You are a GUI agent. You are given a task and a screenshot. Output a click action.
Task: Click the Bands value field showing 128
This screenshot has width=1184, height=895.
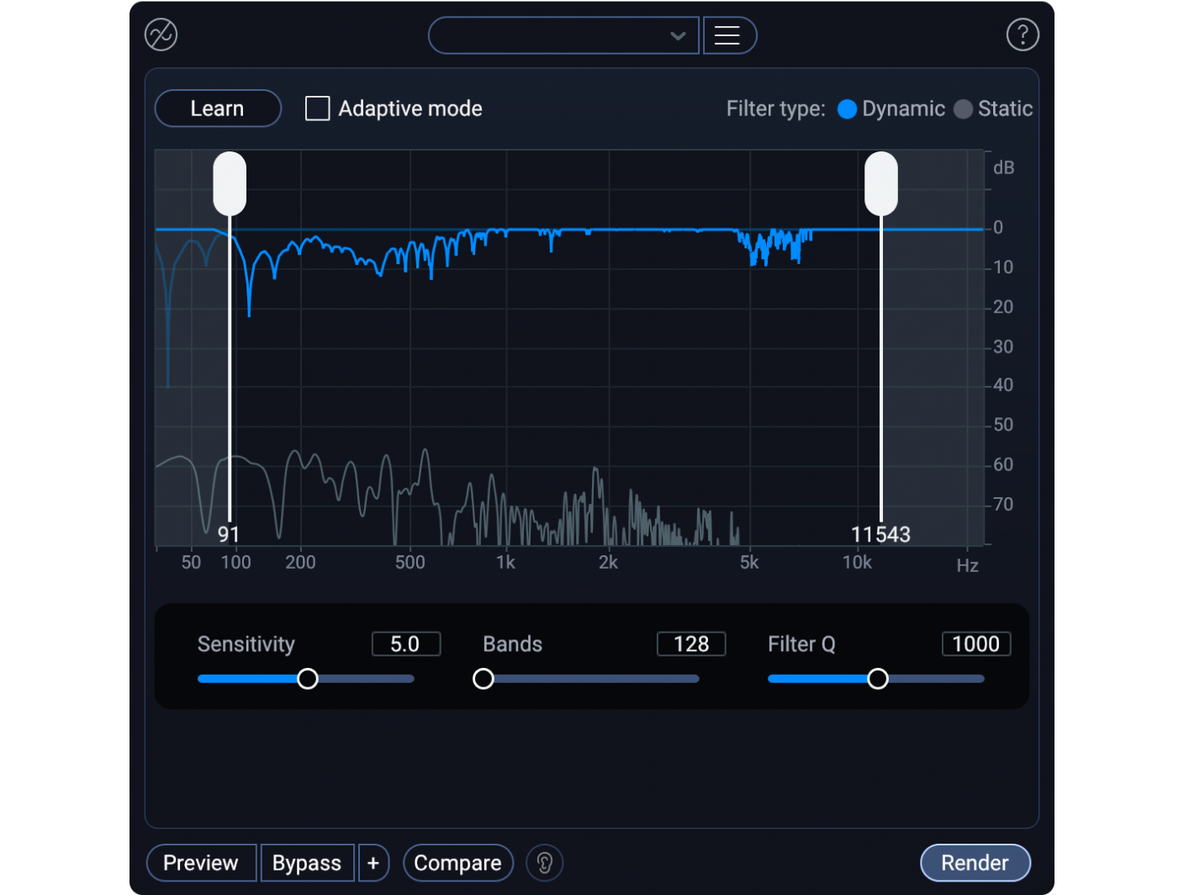[690, 643]
